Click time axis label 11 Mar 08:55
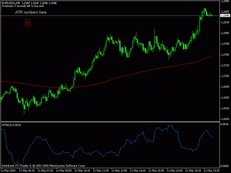231x173 pixels. [64, 171]
